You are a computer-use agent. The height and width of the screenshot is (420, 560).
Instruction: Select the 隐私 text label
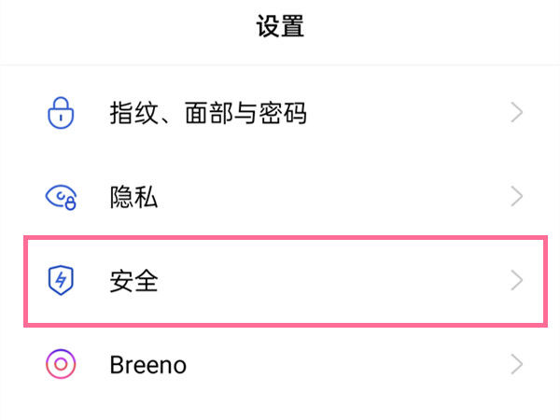coord(133,197)
